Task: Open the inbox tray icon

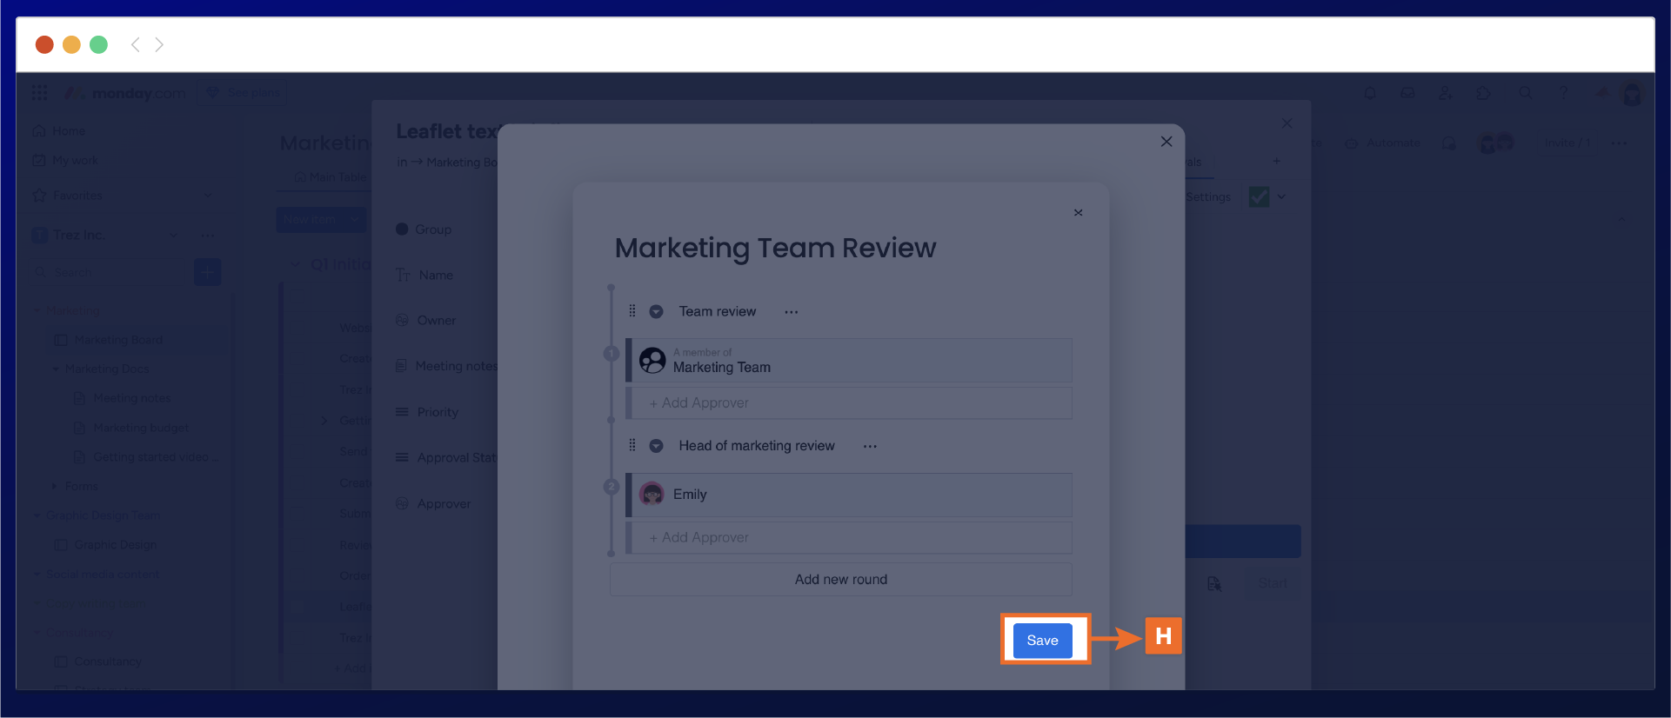Action: click(1407, 93)
